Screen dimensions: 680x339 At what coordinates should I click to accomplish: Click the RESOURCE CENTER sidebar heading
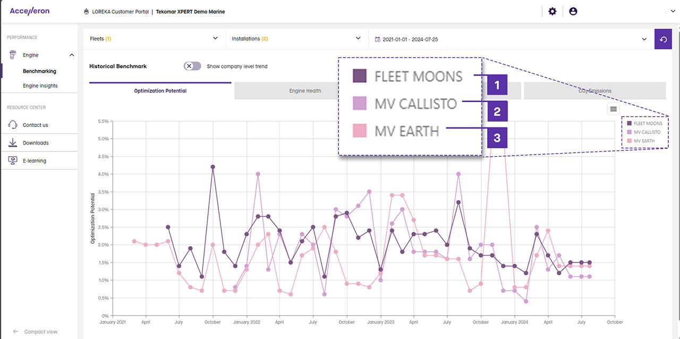pyautogui.click(x=27, y=107)
